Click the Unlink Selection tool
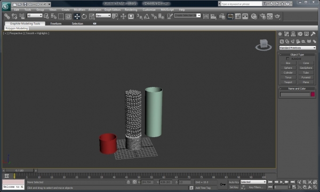The height and width of the screenshot is (192, 320). click(14, 16)
